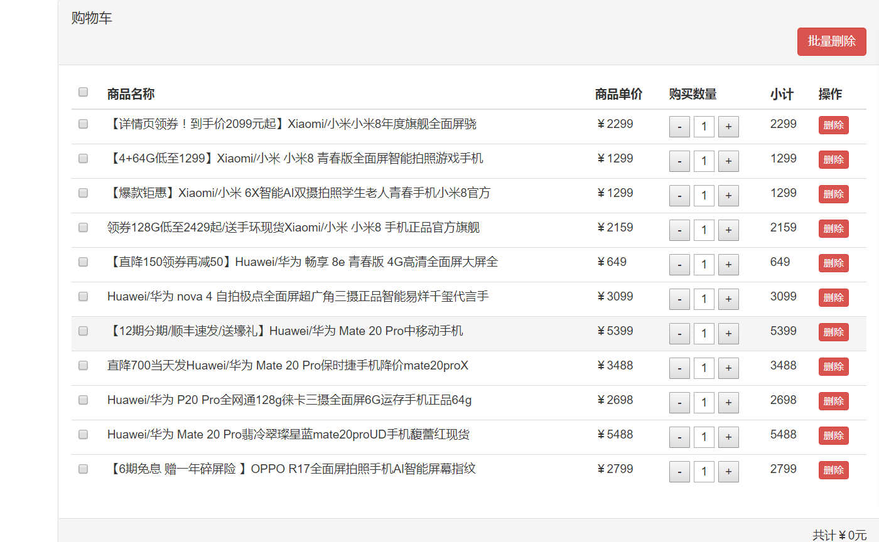Increase Huawei nova 4 quantity
879x542 pixels.
(728, 299)
